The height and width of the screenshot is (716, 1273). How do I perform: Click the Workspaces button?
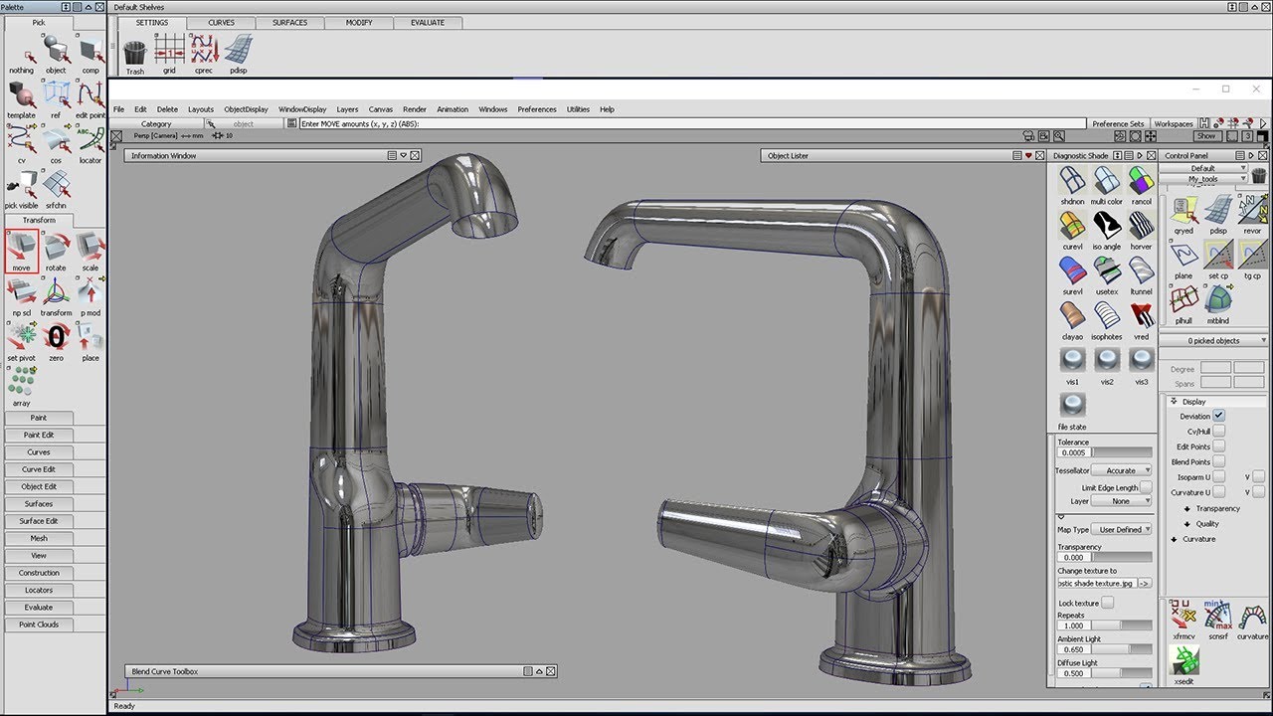click(x=1174, y=124)
